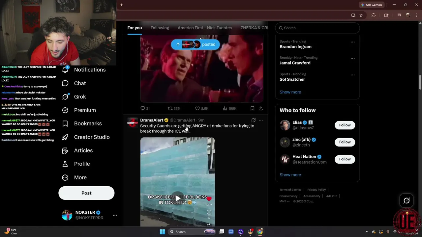422x237 pixels.
Task: Share the movie clip post
Action: 261,108
